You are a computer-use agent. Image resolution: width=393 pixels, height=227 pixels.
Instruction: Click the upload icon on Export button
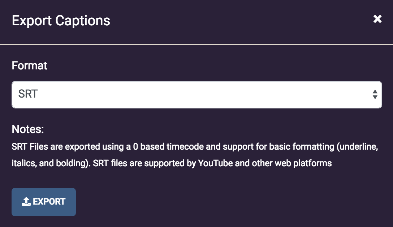pyautogui.click(x=26, y=202)
